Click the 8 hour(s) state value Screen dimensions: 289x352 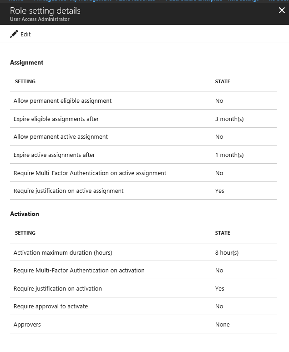(x=227, y=252)
